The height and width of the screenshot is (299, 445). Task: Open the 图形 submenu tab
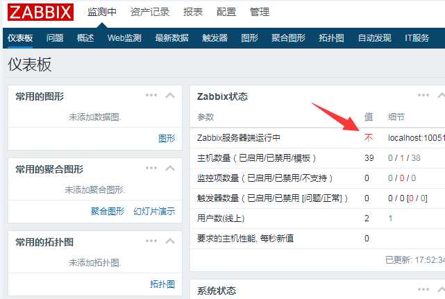250,38
